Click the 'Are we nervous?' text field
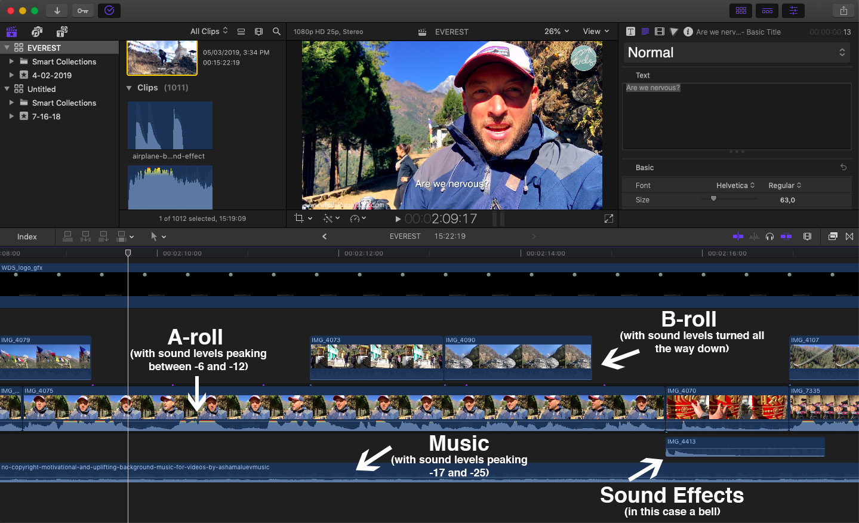 [737, 116]
